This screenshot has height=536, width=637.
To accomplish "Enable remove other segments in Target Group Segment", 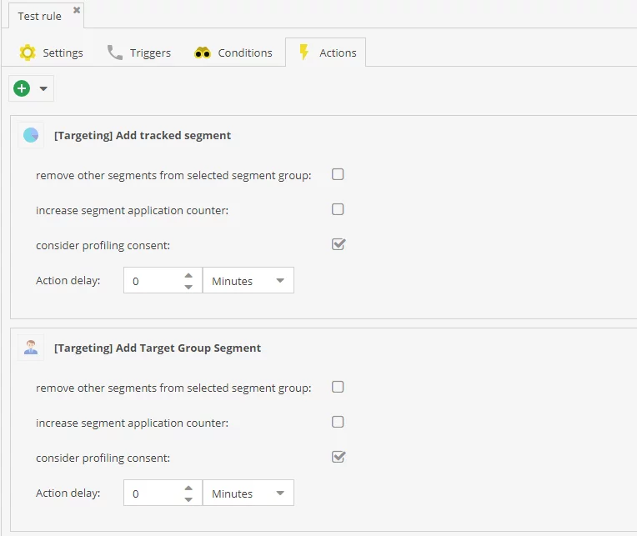I will (338, 387).
